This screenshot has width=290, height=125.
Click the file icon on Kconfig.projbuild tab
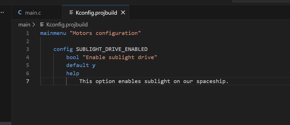tap(72, 12)
